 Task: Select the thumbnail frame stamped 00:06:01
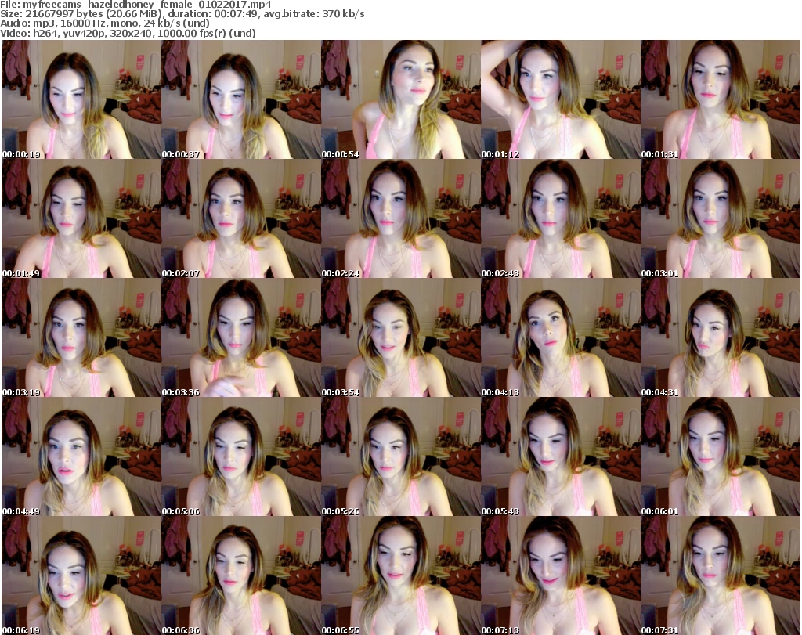click(721, 456)
